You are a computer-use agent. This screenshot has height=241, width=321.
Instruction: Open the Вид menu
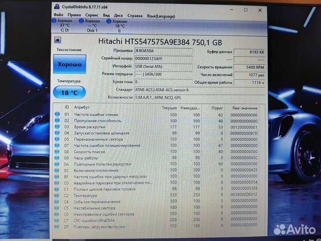(106, 16)
